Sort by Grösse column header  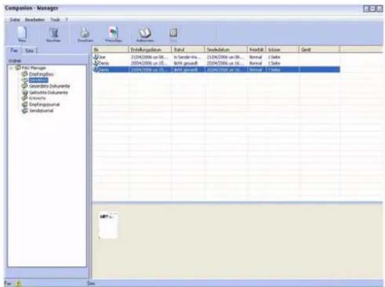pyautogui.click(x=282, y=50)
